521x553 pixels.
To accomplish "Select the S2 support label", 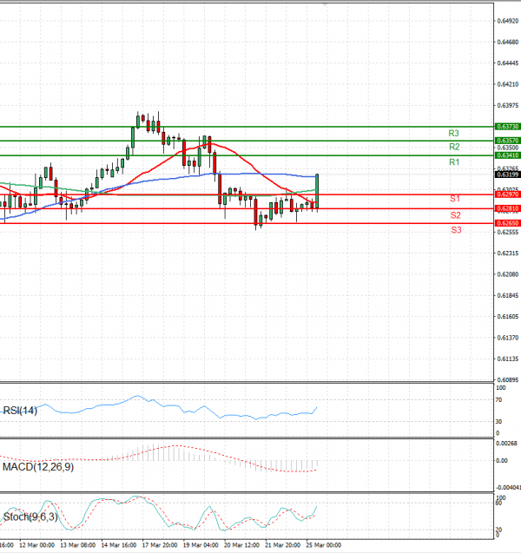I will click(x=456, y=215).
